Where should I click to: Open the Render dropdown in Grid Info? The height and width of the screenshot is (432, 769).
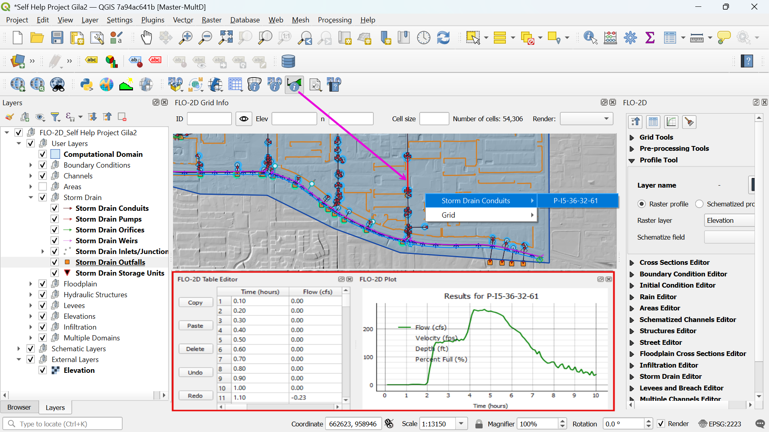[586, 119]
